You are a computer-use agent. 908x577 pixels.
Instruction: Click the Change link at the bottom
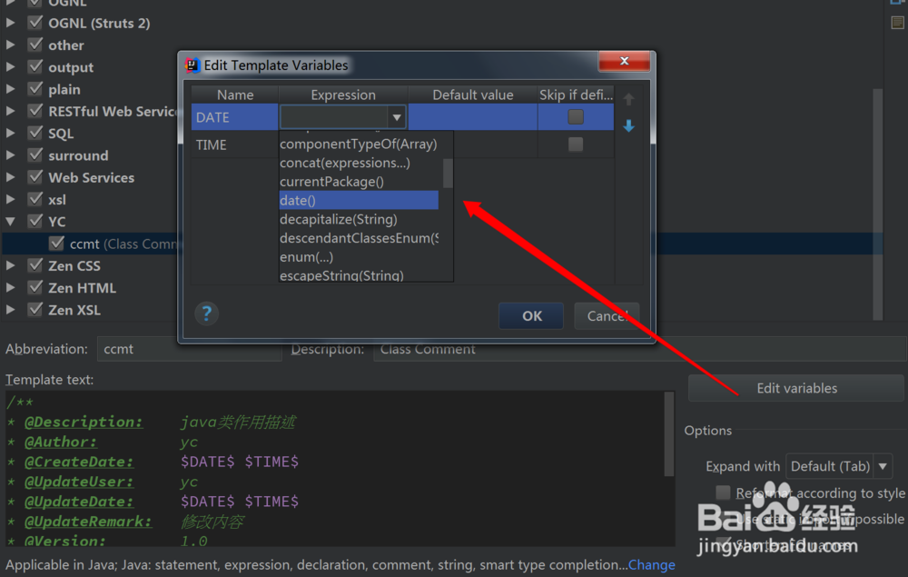(651, 564)
